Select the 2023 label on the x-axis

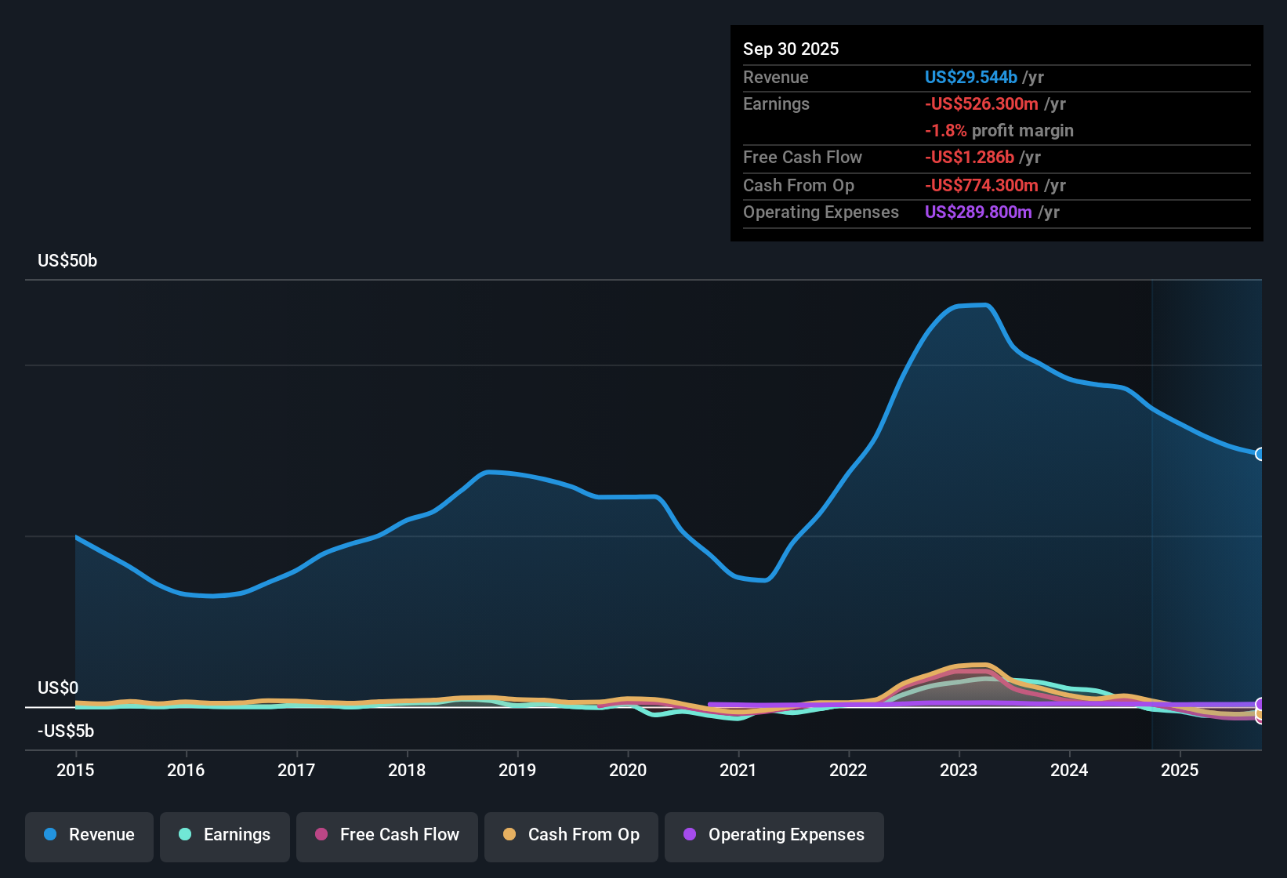[959, 771]
